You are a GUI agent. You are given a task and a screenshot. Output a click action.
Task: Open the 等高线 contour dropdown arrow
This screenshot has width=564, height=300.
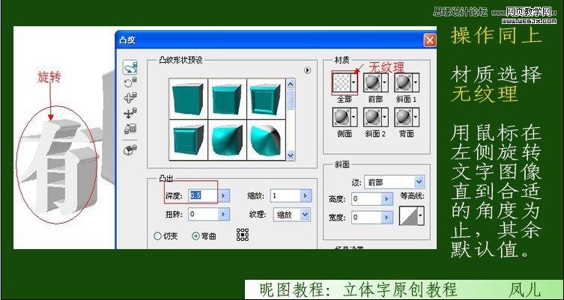[420, 215]
